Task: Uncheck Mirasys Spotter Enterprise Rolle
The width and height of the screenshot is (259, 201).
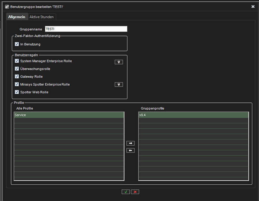Action: pyautogui.click(x=17, y=84)
